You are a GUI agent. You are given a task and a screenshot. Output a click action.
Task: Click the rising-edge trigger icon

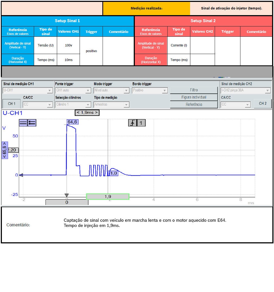click(132, 123)
